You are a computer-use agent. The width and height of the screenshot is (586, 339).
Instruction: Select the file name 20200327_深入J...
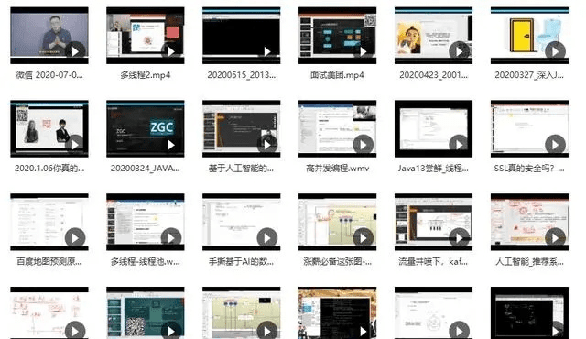tap(529, 75)
